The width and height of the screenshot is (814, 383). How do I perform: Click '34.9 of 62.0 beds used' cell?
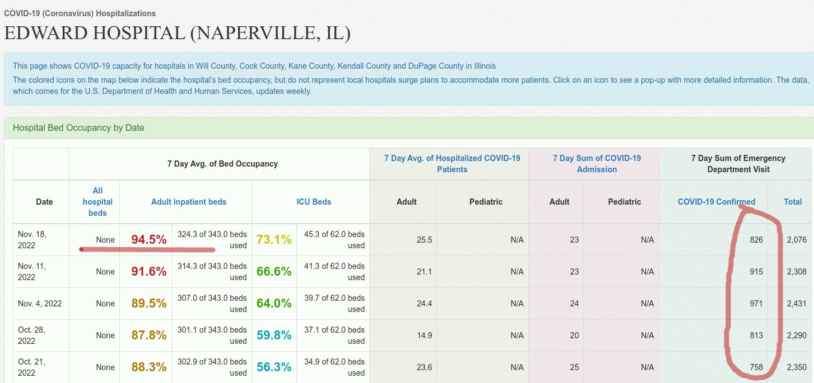pos(333,367)
